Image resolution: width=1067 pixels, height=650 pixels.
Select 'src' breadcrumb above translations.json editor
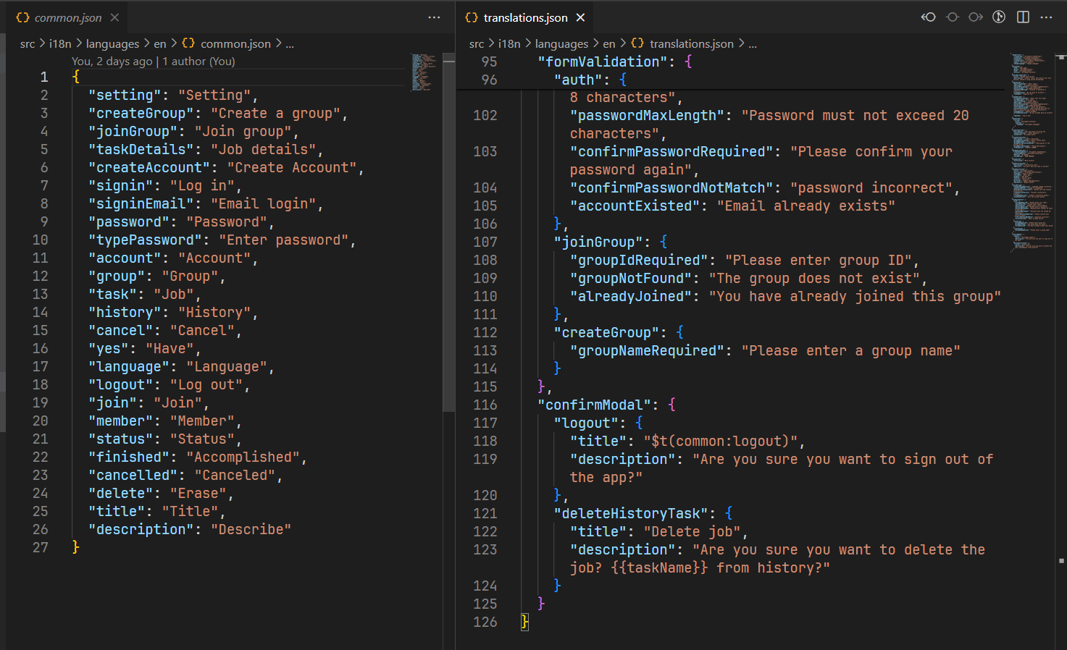[x=477, y=43]
